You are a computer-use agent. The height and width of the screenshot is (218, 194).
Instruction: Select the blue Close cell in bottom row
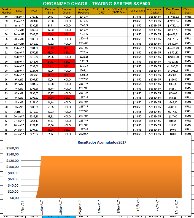[67, 216]
